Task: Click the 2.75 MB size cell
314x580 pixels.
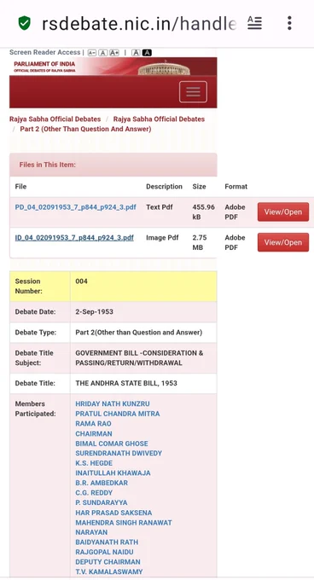Action: pyautogui.click(x=200, y=242)
